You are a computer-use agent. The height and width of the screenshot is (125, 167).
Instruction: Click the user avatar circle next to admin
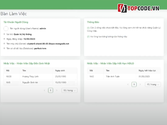6,28
